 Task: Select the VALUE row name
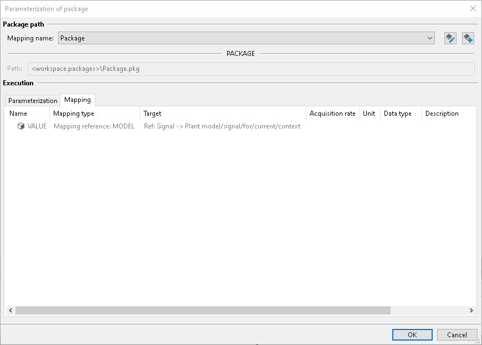point(37,126)
